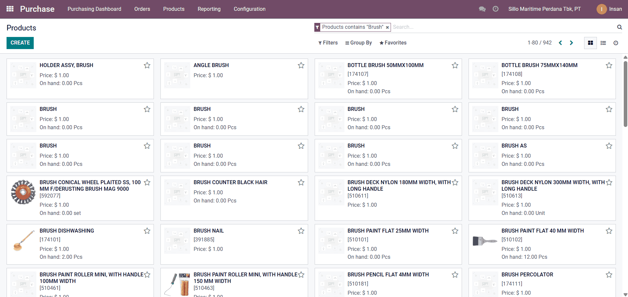
Task: Open the Orders menu
Action: 142,9
